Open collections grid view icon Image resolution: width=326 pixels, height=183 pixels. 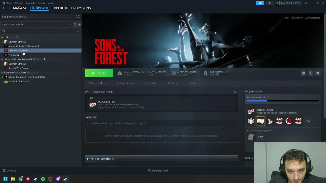[78, 17]
